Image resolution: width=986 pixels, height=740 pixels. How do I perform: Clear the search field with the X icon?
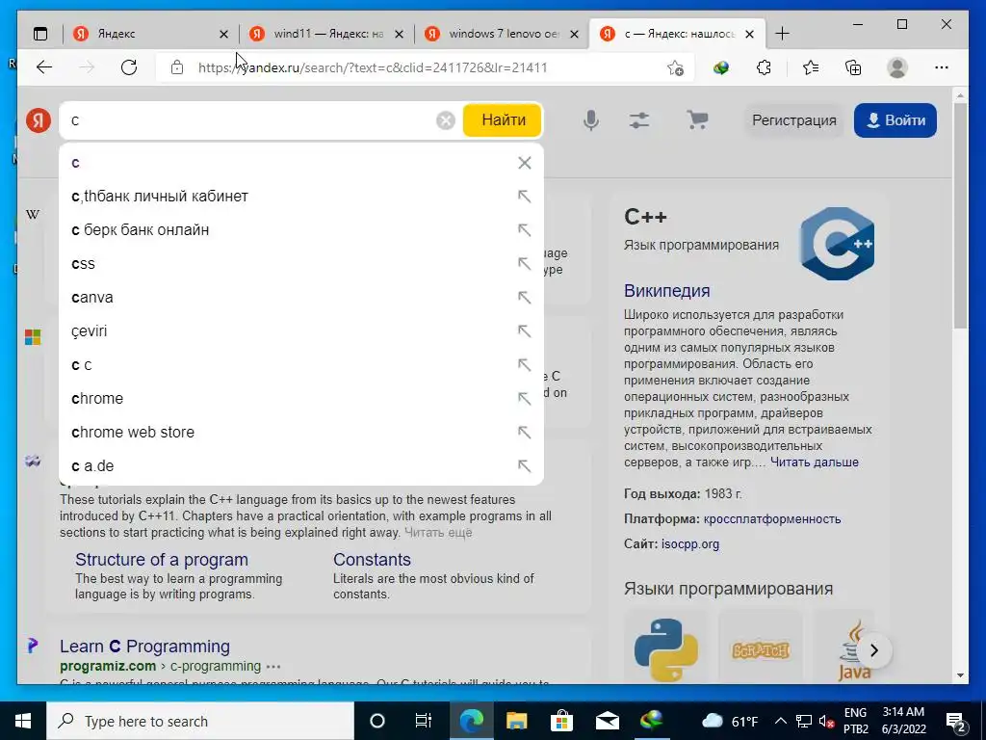[x=445, y=120]
